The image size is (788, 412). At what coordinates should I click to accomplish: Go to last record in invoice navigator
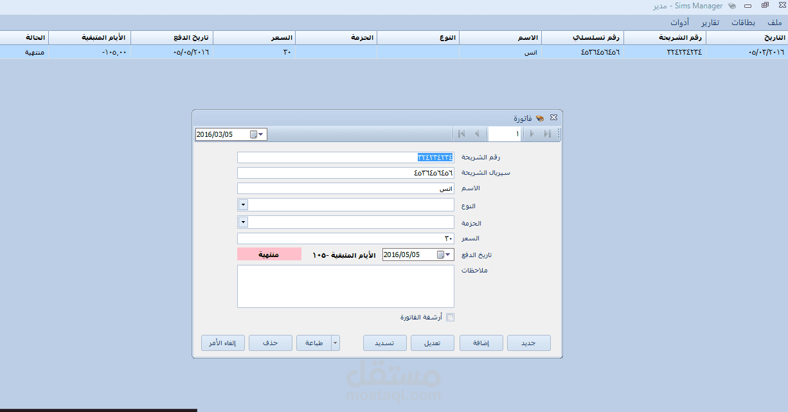pyautogui.click(x=547, y=134)
